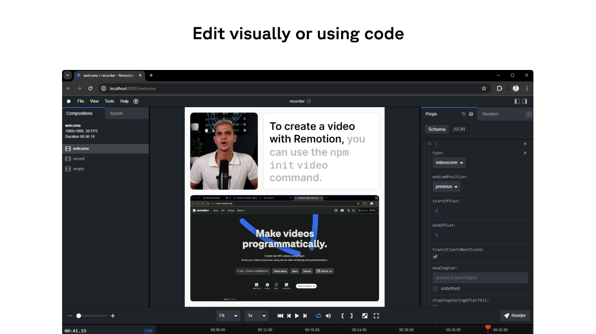
Task: Zoom in timeline with plus icon
Action: point(113,316)
